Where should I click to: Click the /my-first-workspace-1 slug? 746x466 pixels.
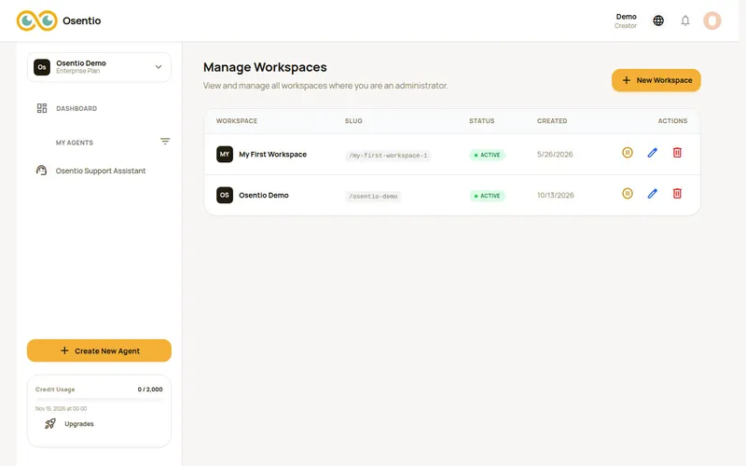coord(388,156)
